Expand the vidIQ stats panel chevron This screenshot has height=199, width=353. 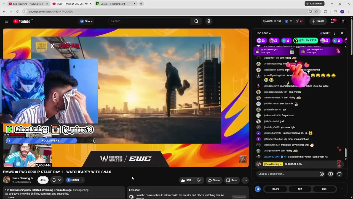342,189
